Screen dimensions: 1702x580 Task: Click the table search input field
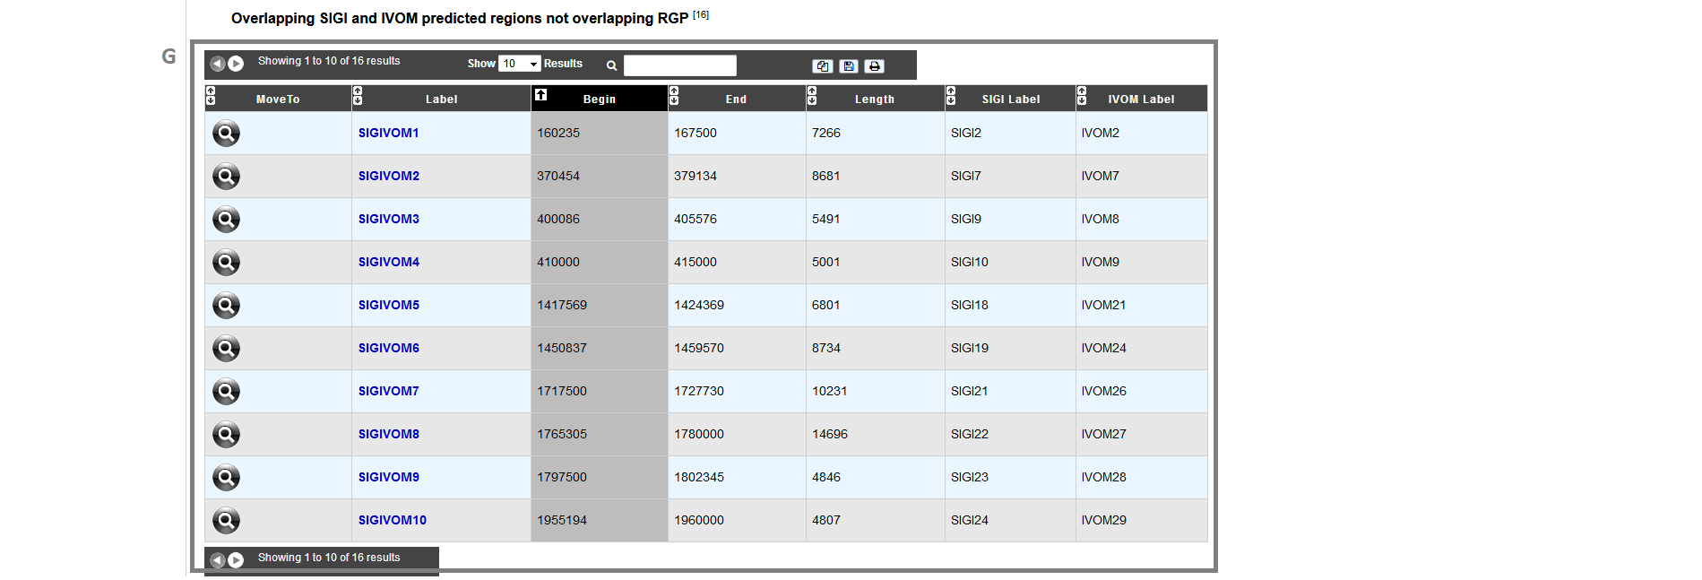pos(680,65)
